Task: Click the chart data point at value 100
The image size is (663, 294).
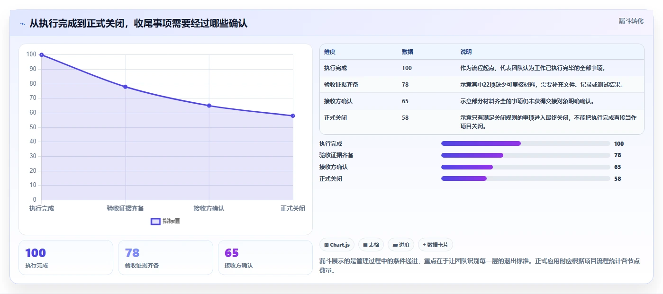Action: [x=42, y=55]
